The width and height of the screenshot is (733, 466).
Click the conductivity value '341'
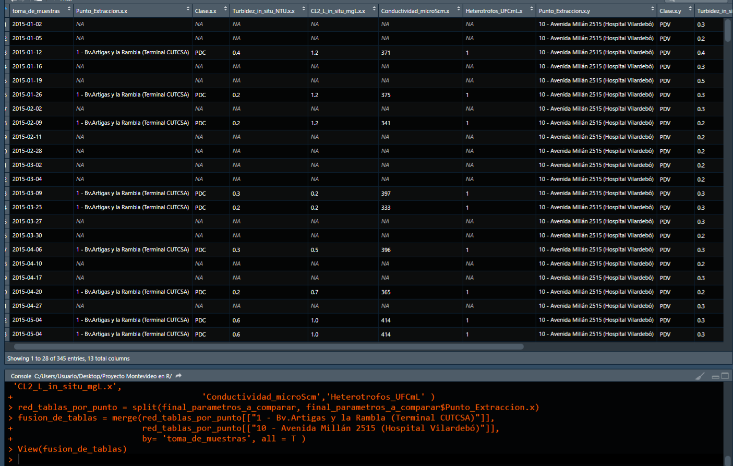pyautogui.click(x=386, y=123)
